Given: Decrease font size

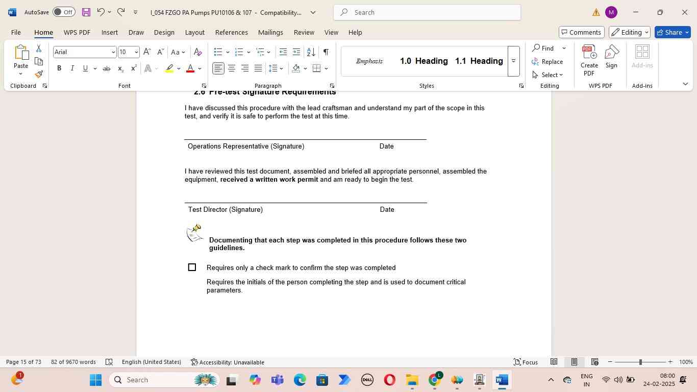Looking at the screenshot, I should (x=160, y=52).
